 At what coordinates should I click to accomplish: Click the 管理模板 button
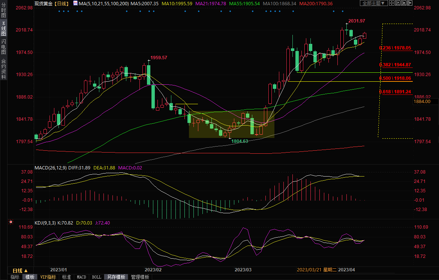140,277
